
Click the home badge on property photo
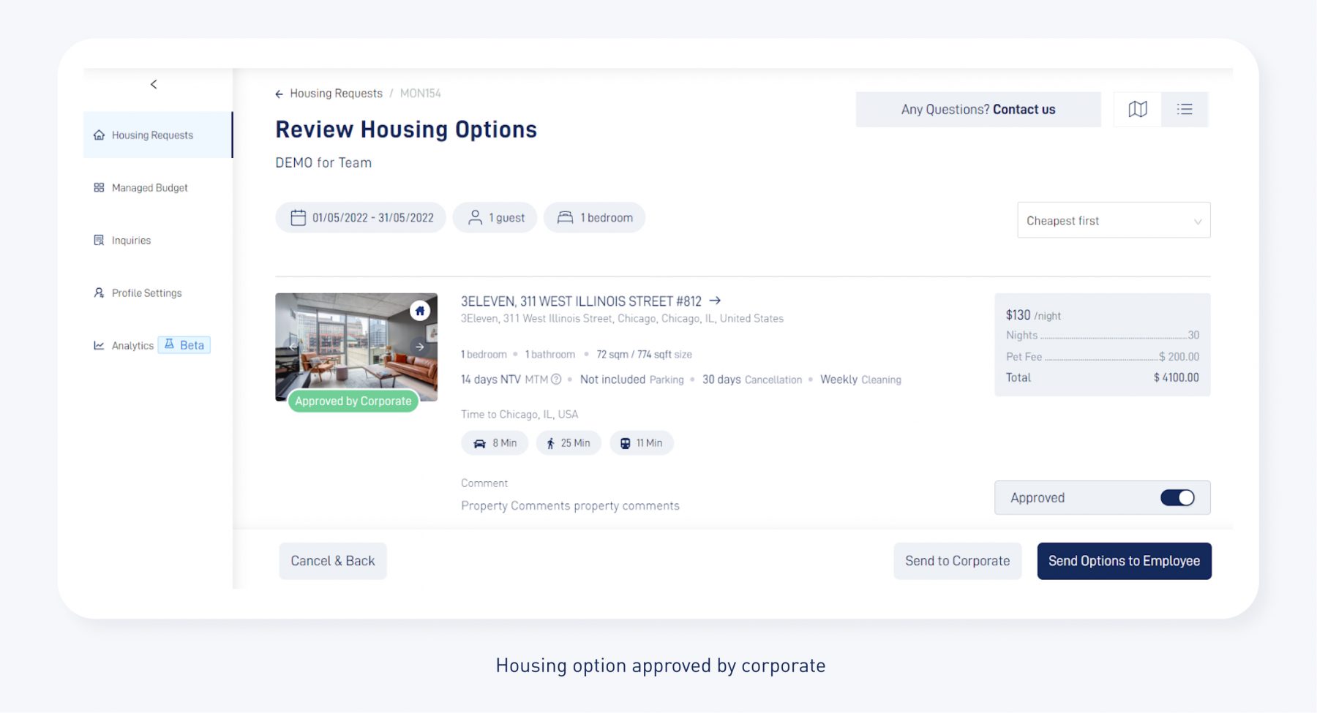pos(419,311)
